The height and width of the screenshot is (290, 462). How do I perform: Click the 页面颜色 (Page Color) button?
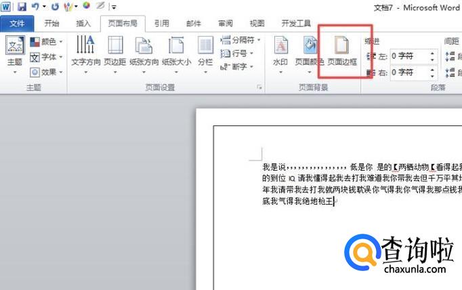point(310,51)
